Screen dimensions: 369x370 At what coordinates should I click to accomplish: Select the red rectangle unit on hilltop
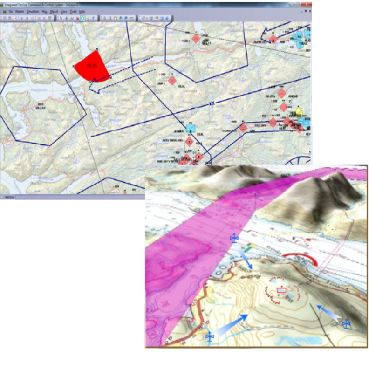coord(281,291)
